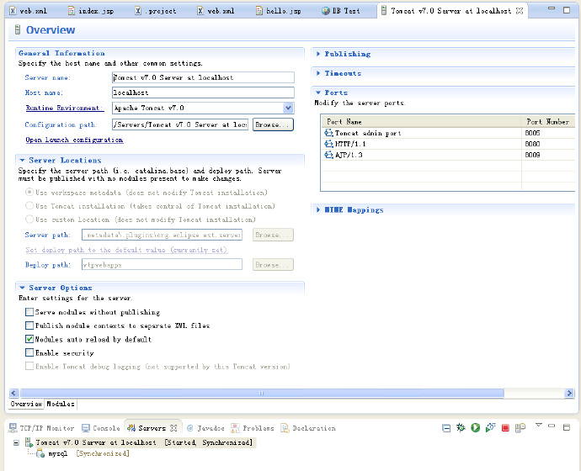The width and height of the screenshot is (581, 471).
Task: Open the hello.jsp editor tab
Action: (278, 11)
